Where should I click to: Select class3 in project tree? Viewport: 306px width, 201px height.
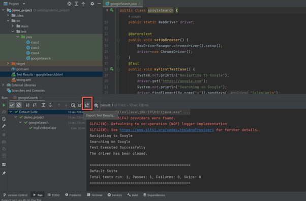(33, 47)
